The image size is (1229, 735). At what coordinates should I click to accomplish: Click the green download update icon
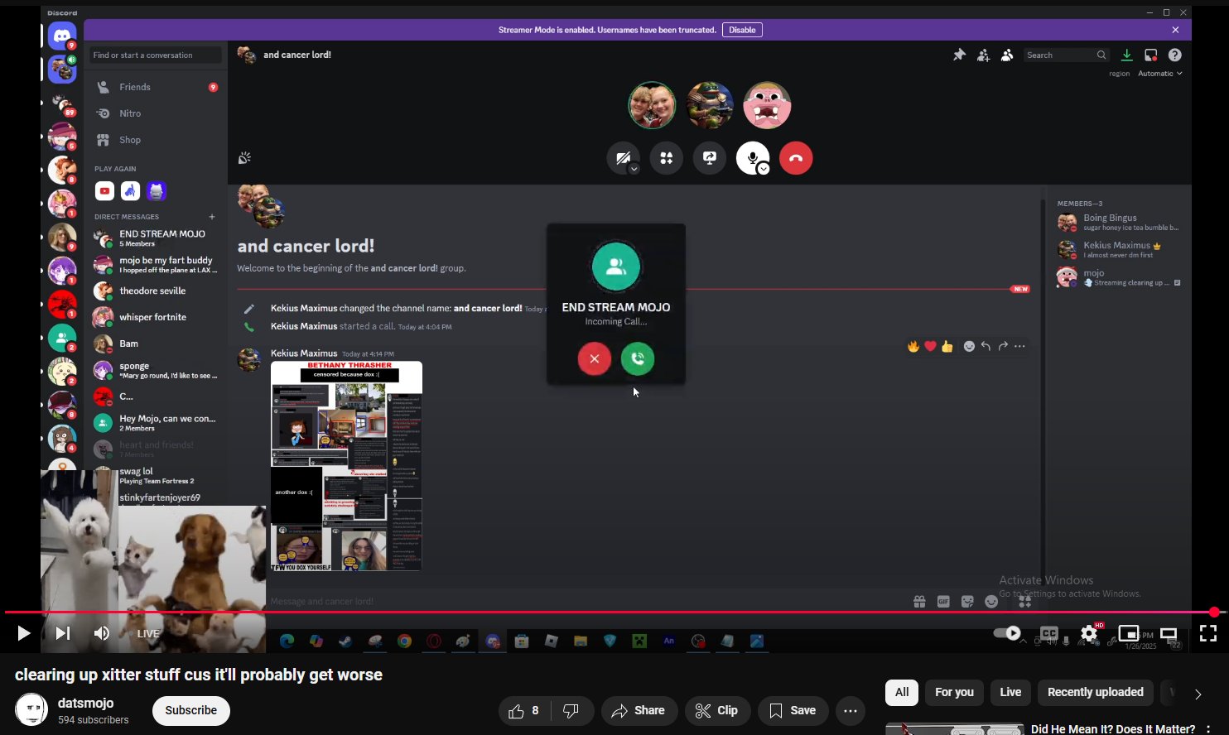tap(1126, 55)
